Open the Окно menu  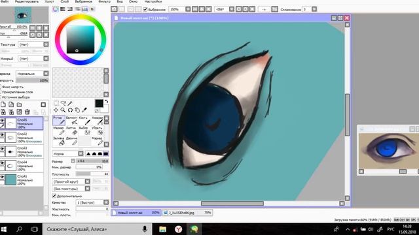(x=133, y=1)
